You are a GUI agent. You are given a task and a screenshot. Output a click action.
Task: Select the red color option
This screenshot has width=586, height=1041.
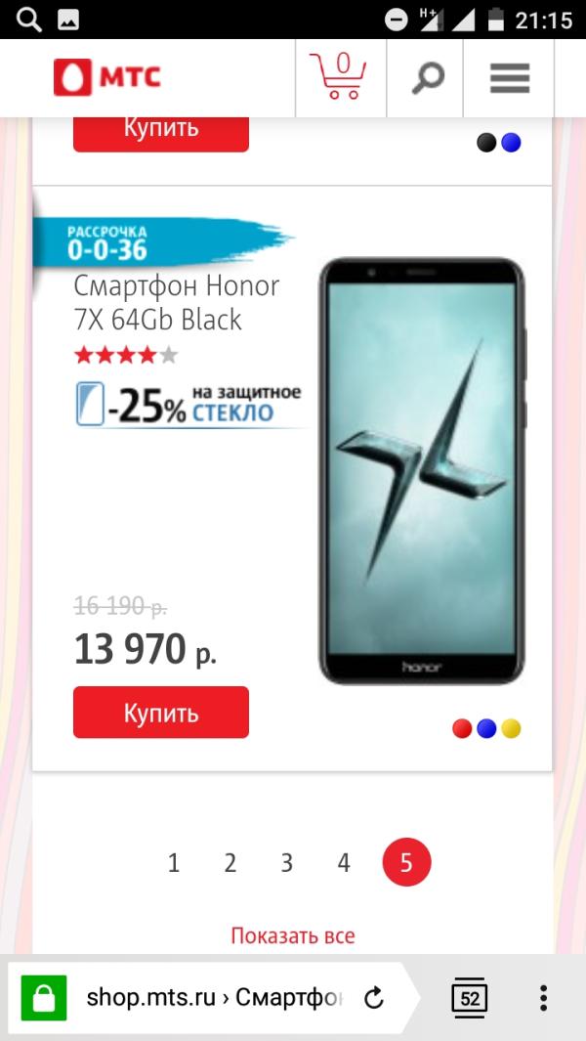point(462,728)
